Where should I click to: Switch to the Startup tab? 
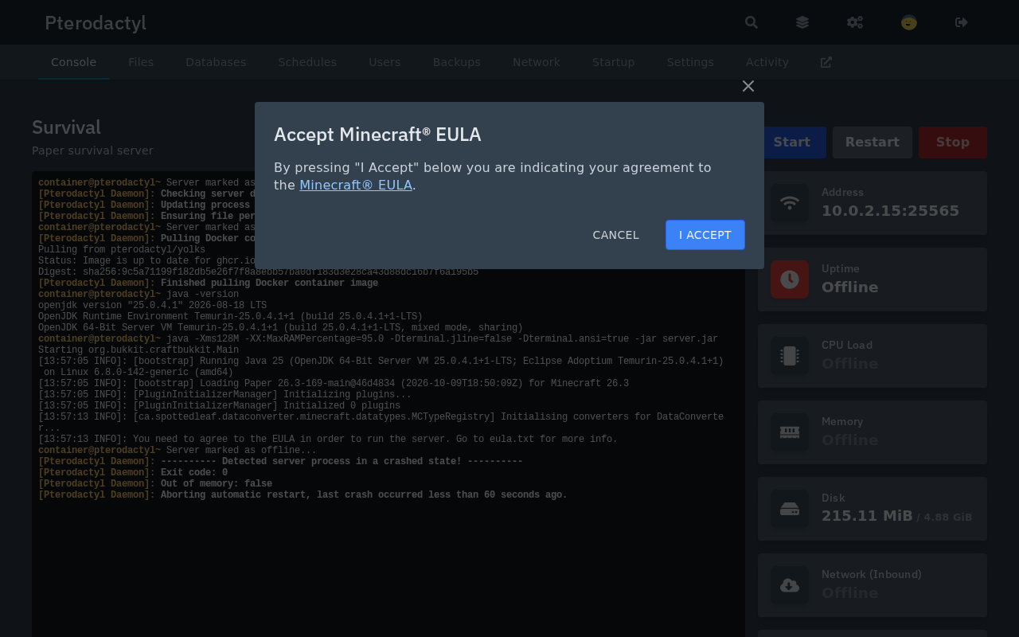(614, 62)
